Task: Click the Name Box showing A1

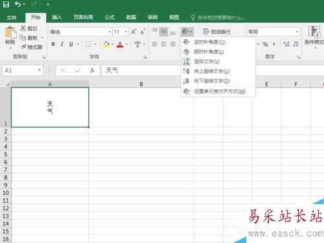Action: [20, 70]
